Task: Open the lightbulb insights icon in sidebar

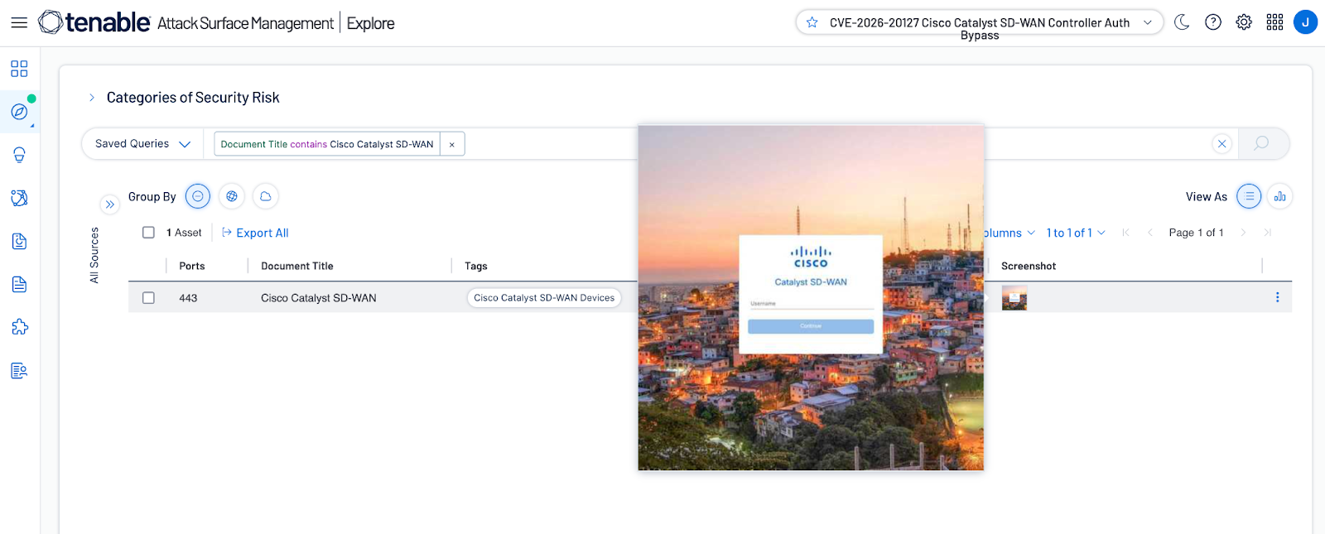Action: pos(19,155)
